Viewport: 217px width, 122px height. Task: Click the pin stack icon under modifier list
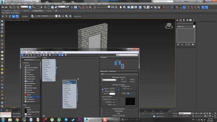pos(178,44)
